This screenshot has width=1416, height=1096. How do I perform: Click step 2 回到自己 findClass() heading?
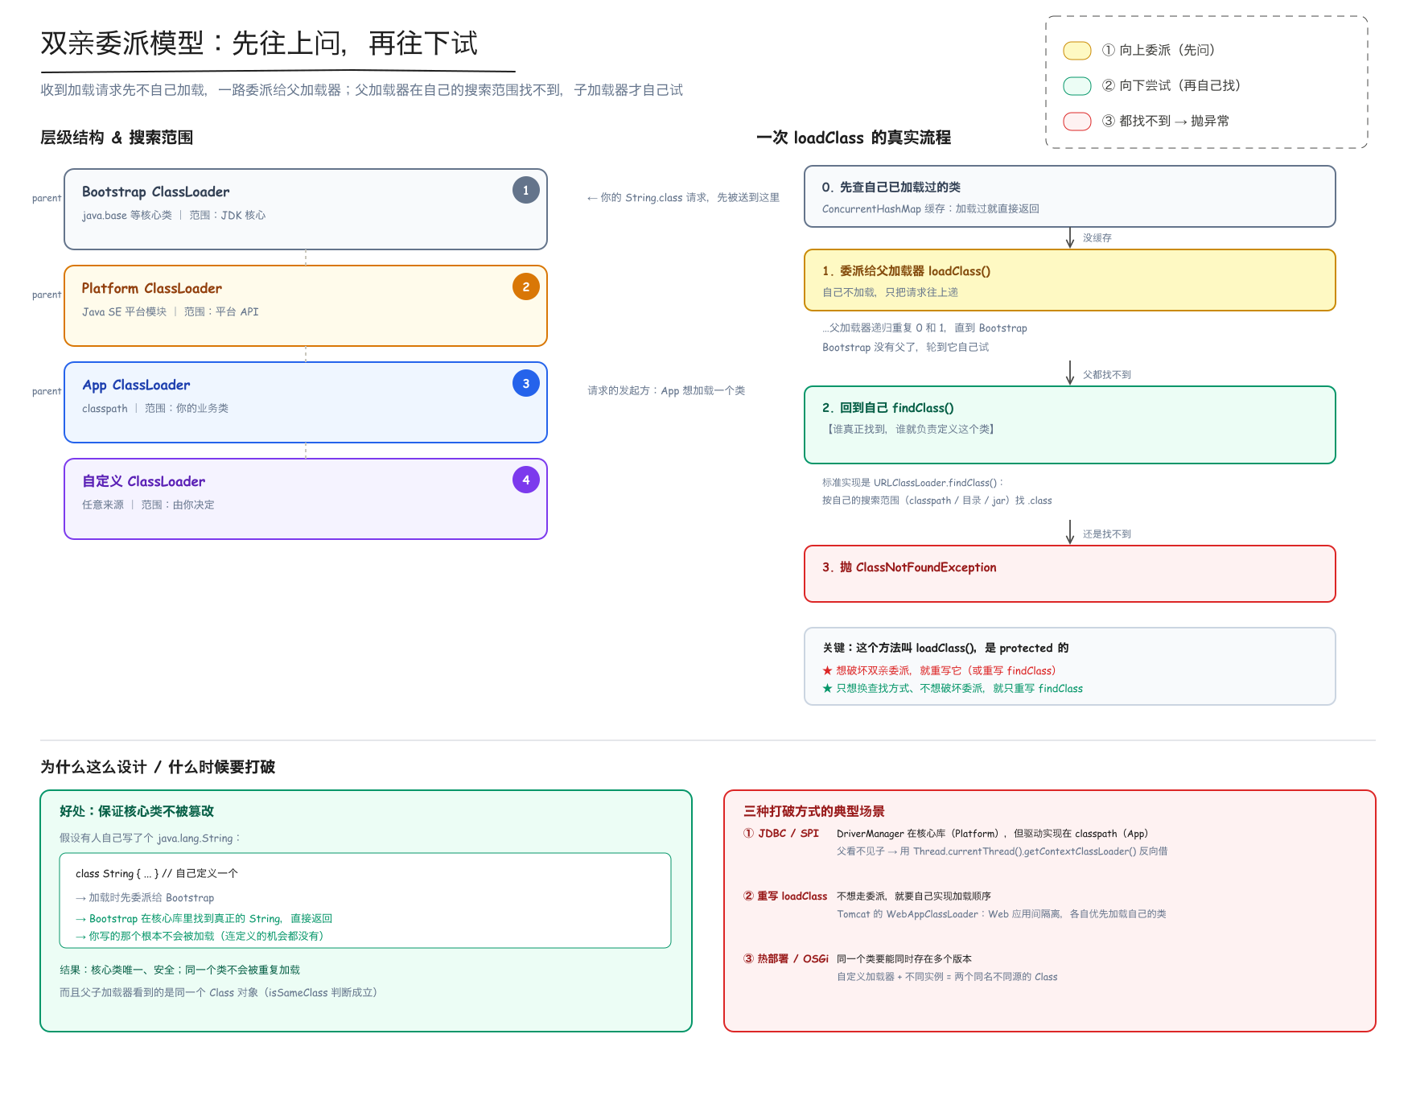887,408
